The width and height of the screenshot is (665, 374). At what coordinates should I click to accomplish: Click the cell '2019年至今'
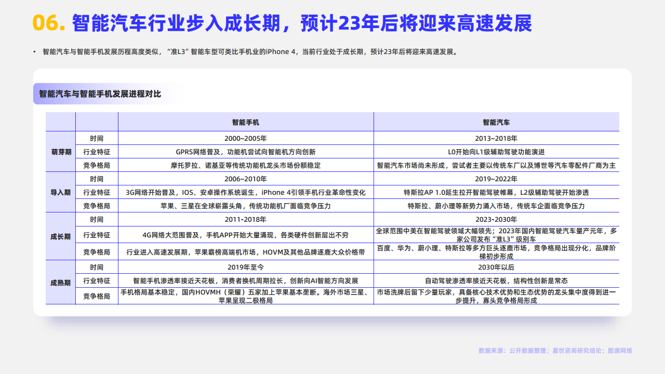[x=246, y=268]
